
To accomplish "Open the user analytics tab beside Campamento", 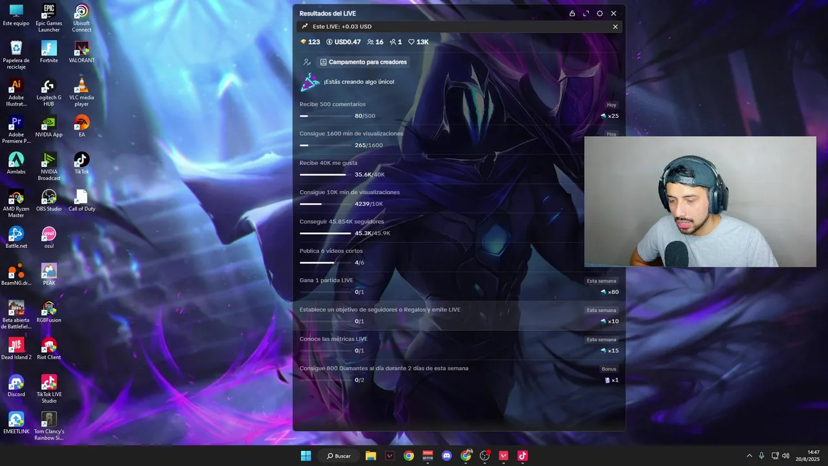I will [307, 62].
